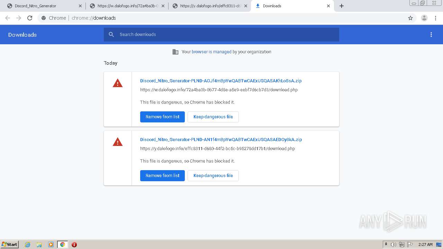Open the Discord_Nitro_Generator AN1f4m zip link
The image size is (443, 249).
pos(221,140)
